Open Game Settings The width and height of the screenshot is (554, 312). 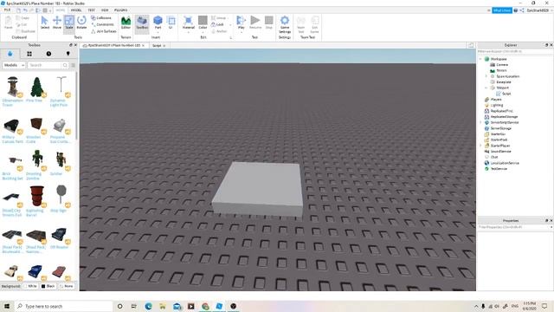pyautogui.click(x=285, y=24)
